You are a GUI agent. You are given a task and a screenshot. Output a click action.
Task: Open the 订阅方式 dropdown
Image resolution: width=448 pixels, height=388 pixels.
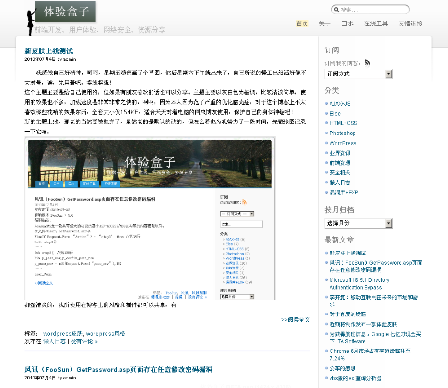click(x=358, y=74)
